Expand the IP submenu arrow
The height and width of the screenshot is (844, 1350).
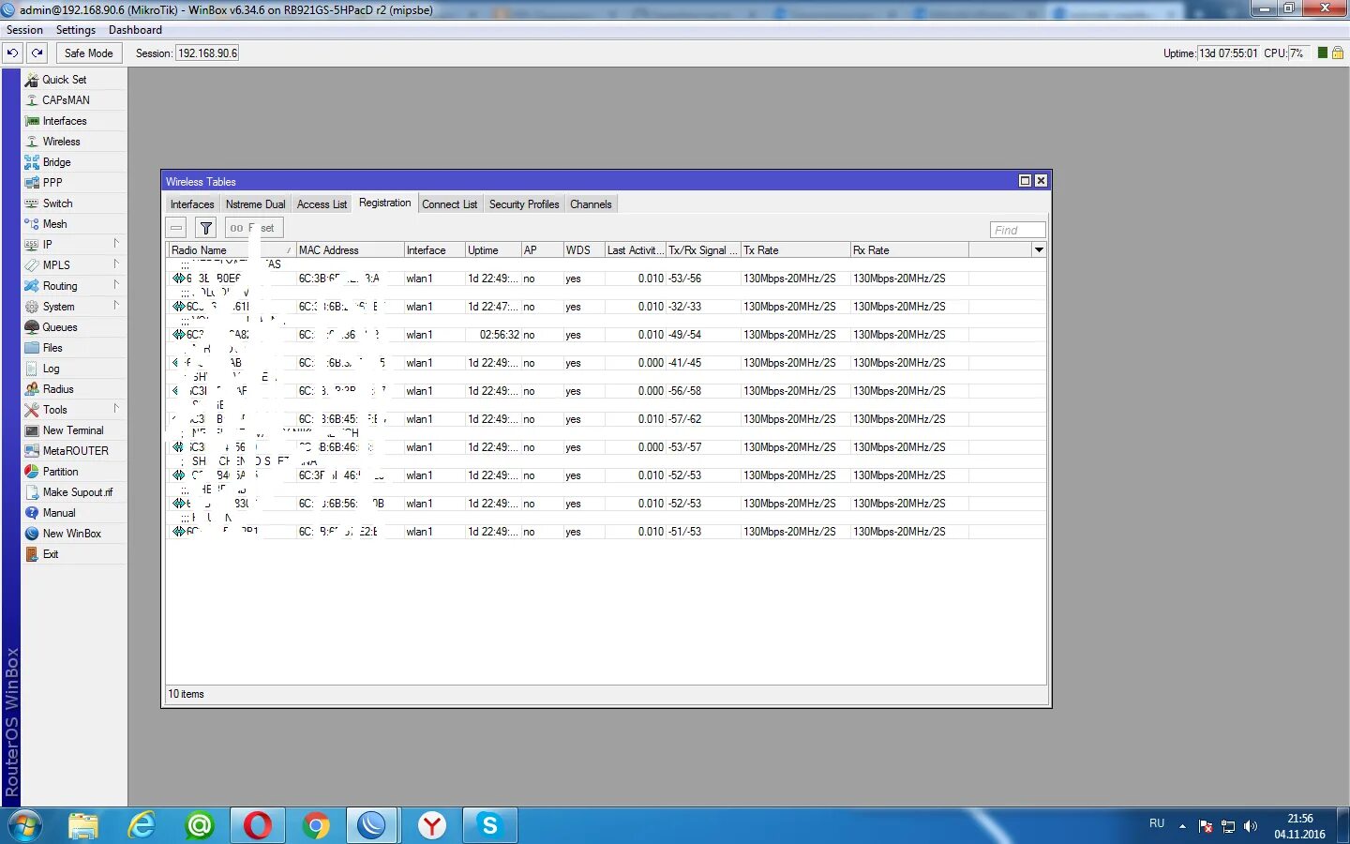coord(116,244)
